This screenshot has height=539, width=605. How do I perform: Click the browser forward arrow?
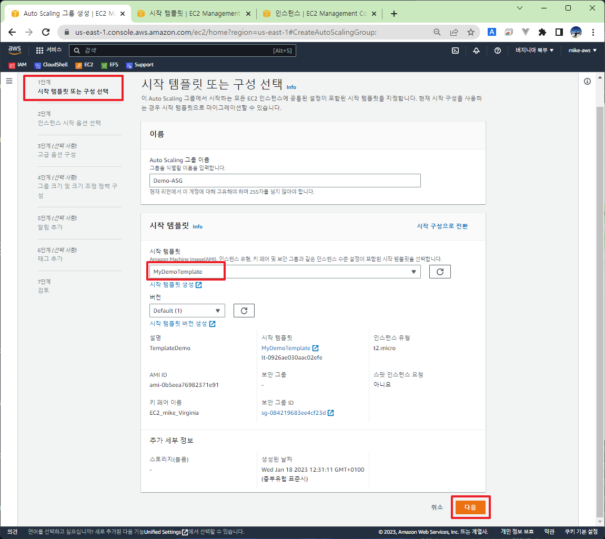[x=29, y=32]
